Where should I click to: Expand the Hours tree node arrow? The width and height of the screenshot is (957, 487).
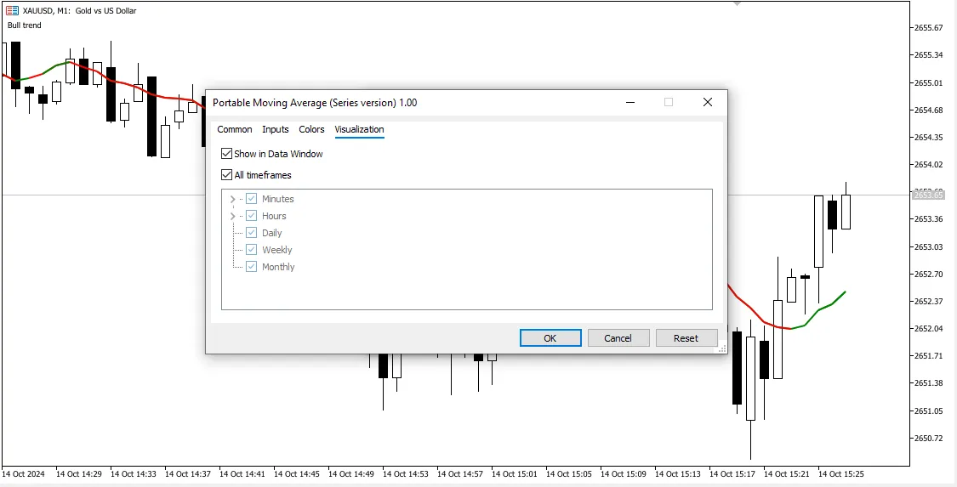point(232,216)
